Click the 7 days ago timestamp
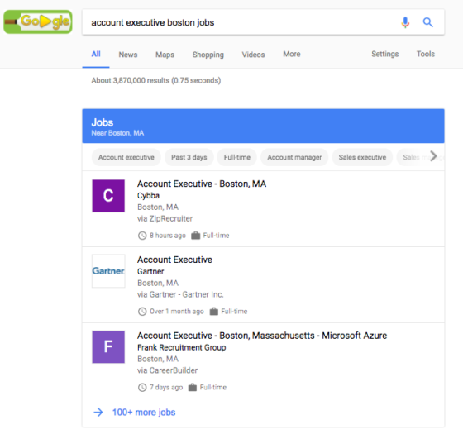 click(x=166, y=388)
